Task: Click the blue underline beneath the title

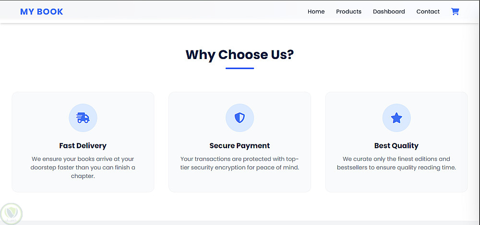Action: tap(240, 68)
